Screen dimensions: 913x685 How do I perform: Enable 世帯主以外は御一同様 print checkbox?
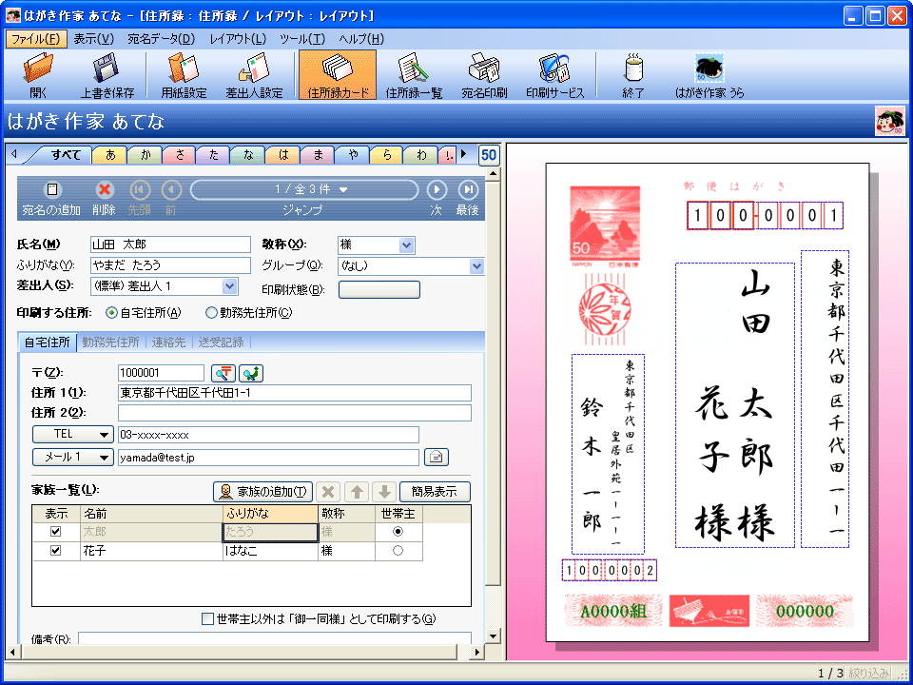tap(208, 619)
